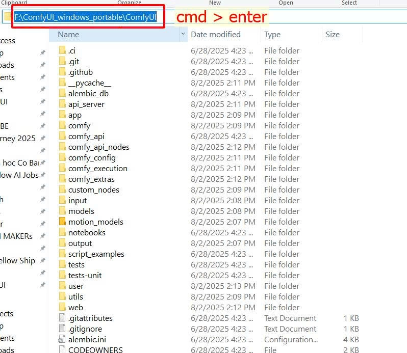Select the models folder icon
The image size is (407, 353).
62,210
